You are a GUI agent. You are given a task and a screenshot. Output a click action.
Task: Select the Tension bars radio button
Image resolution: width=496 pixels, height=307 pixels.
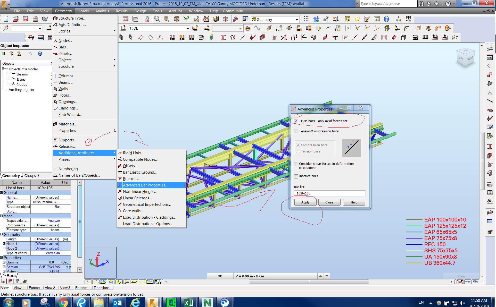298,151
